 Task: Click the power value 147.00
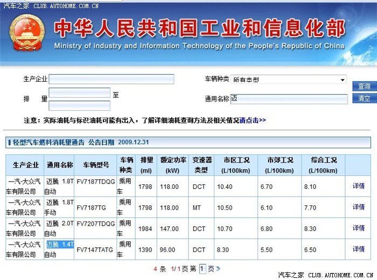(x=169, y=229)
